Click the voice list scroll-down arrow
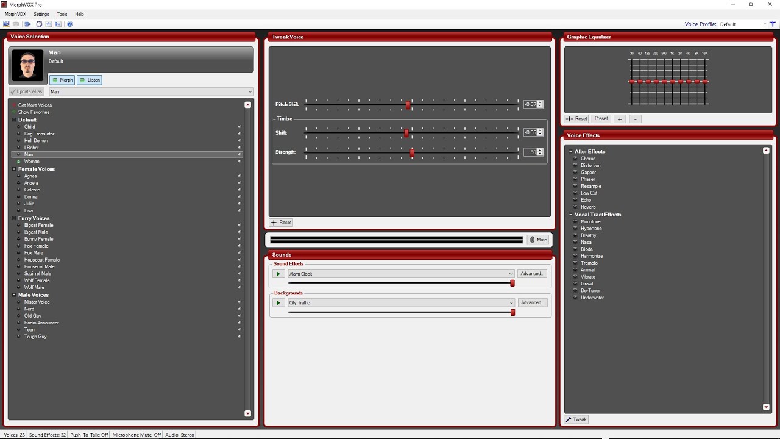The width and height of the screenshot is (780, 439). click(247, 413)
